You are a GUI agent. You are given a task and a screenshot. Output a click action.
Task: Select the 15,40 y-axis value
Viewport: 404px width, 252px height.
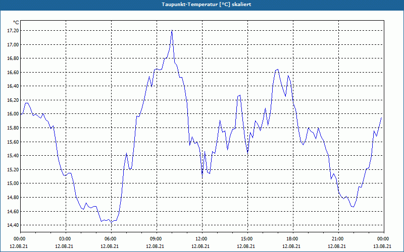[x=14, y=156]
